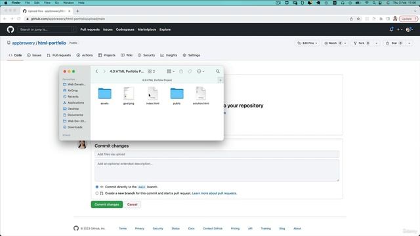Switch to the Code repository tab
The height and width of the screenshot is (236, 420).
15,55
